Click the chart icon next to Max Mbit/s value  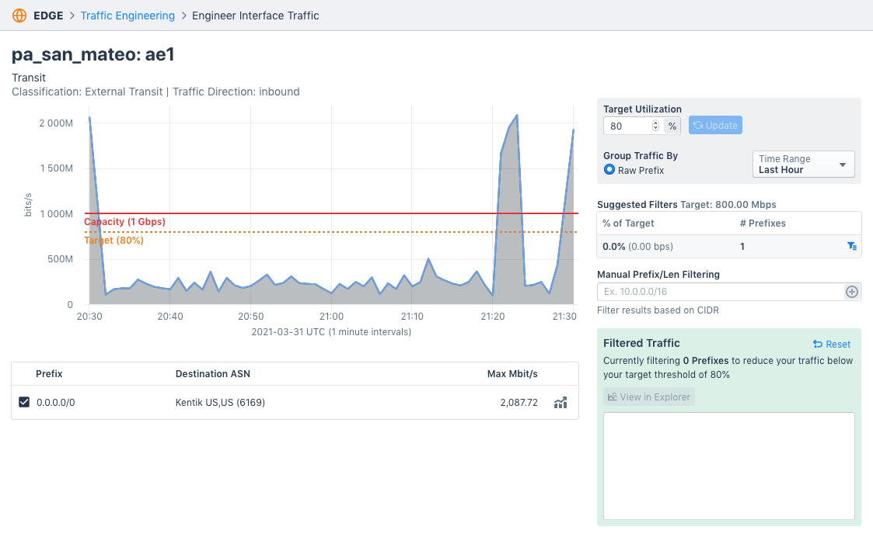pos(560,402)
